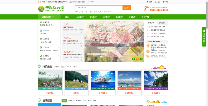Select the 韩国 tab in the 2F section
Screen dimensions: 208x106
(90, 100)
